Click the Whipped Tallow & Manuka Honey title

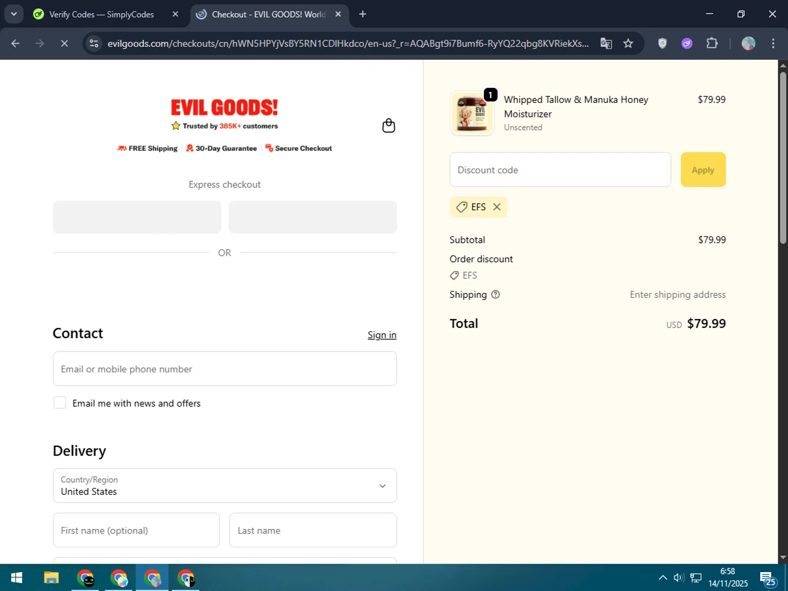click(x=576, y=107)
